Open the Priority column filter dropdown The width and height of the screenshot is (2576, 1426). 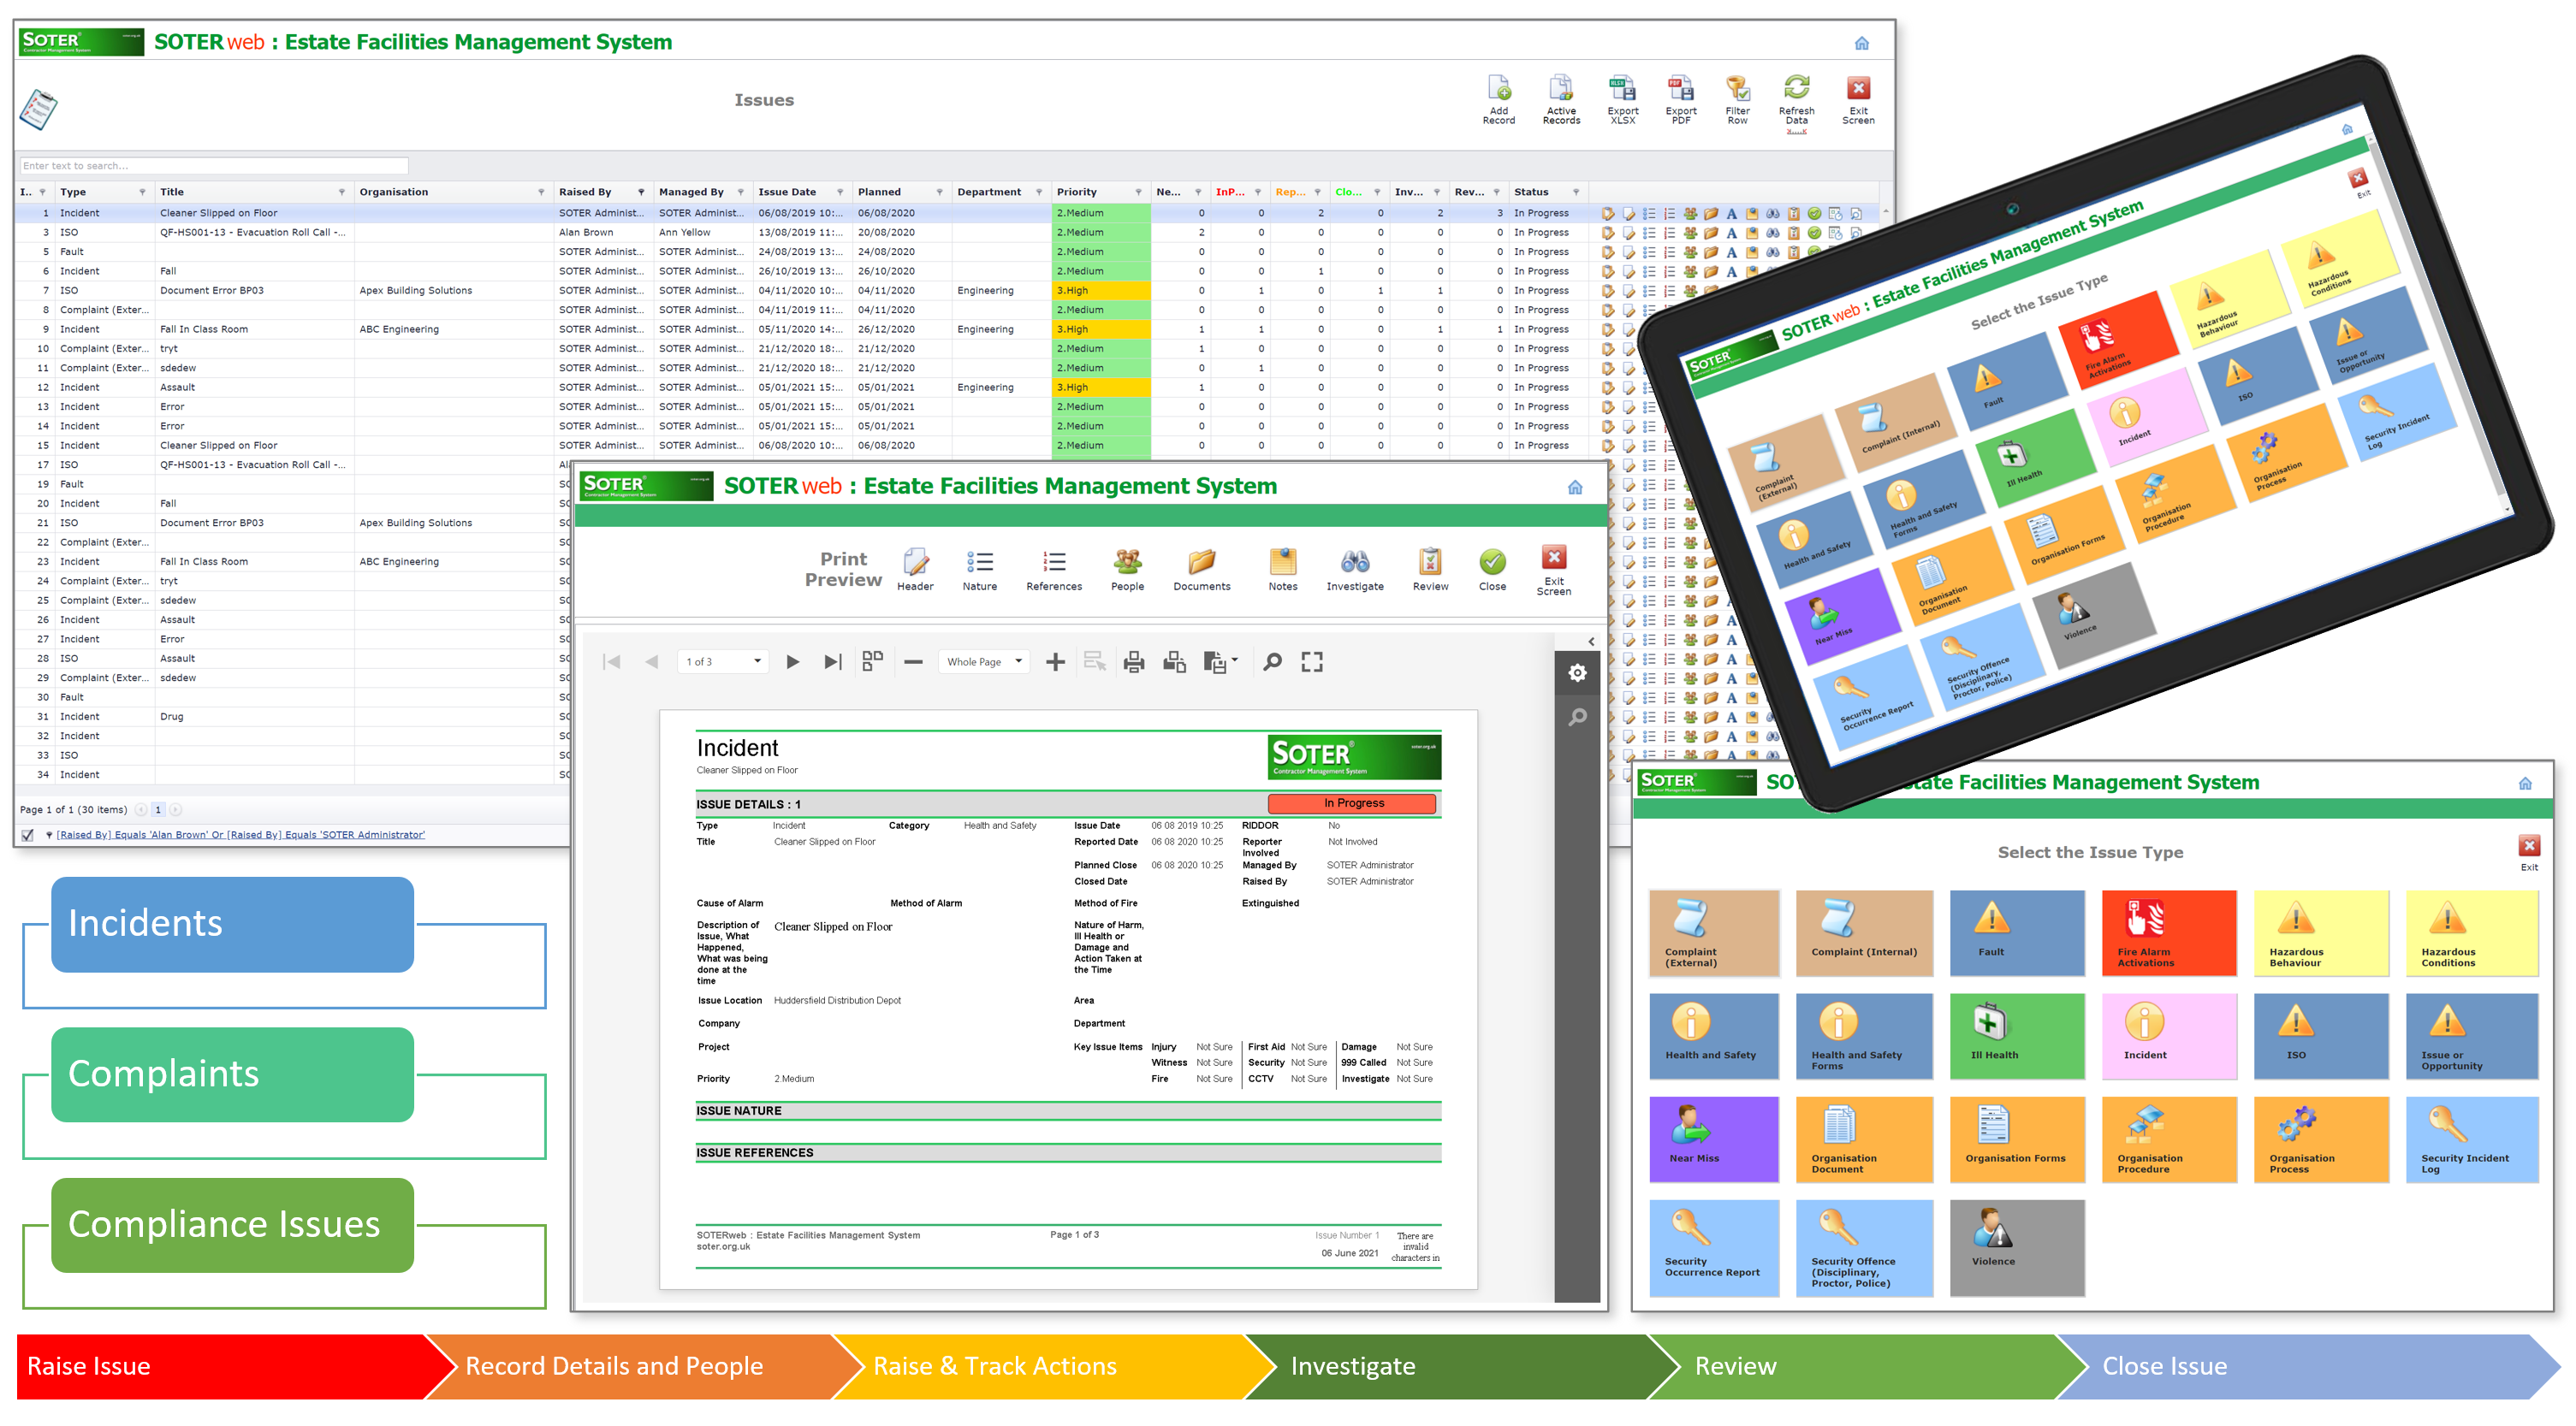pos(1138,192)
